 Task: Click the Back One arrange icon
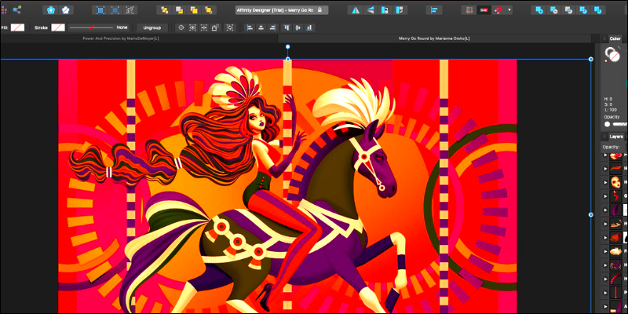pos(180,10)
